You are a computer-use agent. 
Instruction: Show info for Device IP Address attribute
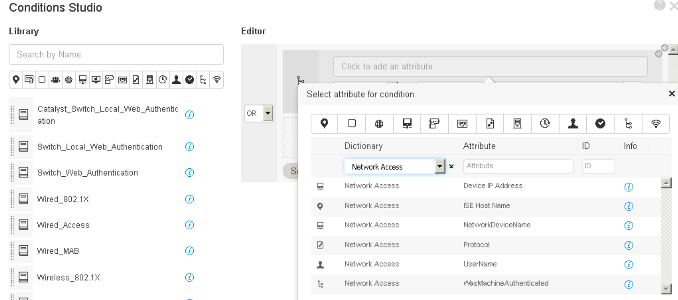click(x=629, y=187)
